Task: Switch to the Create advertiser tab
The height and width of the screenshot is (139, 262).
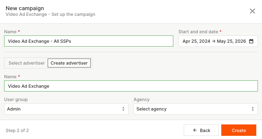Action: (x=69, y=63)
